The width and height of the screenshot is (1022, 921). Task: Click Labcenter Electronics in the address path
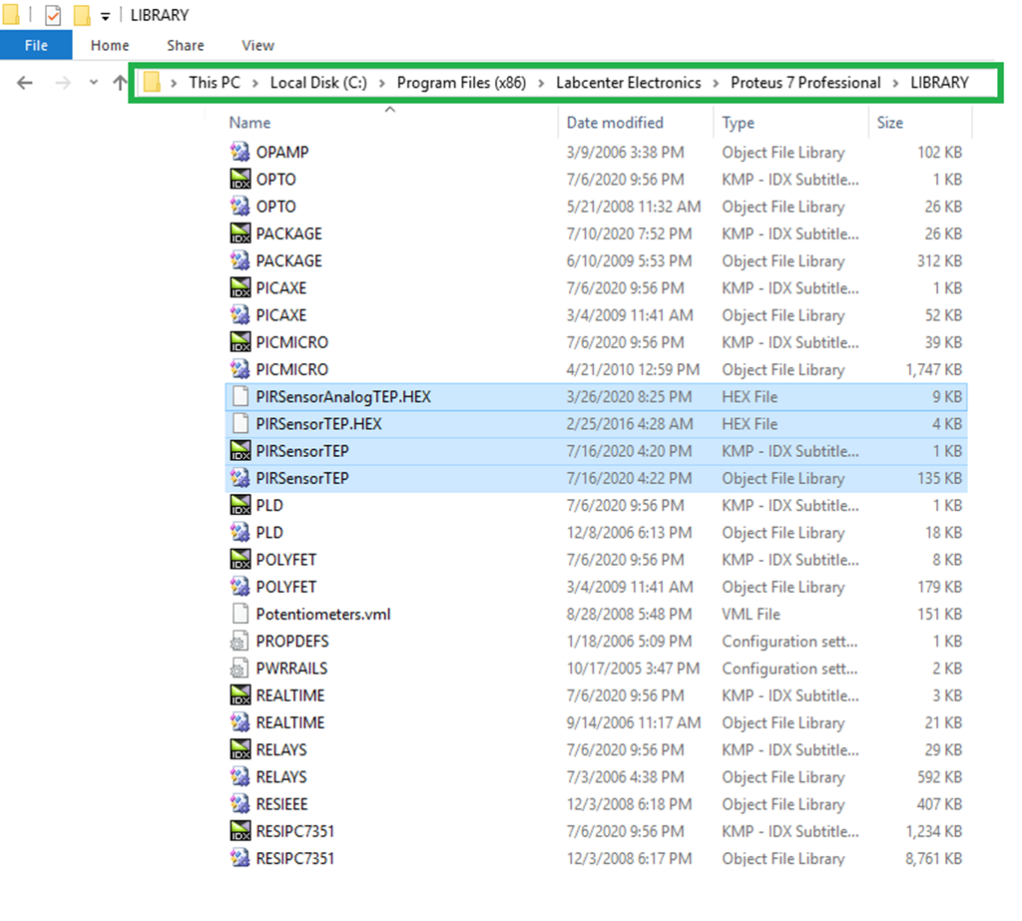click(x=628, y=83)
